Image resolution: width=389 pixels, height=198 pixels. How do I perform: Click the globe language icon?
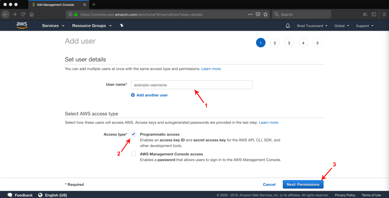[x=40, y=195]
